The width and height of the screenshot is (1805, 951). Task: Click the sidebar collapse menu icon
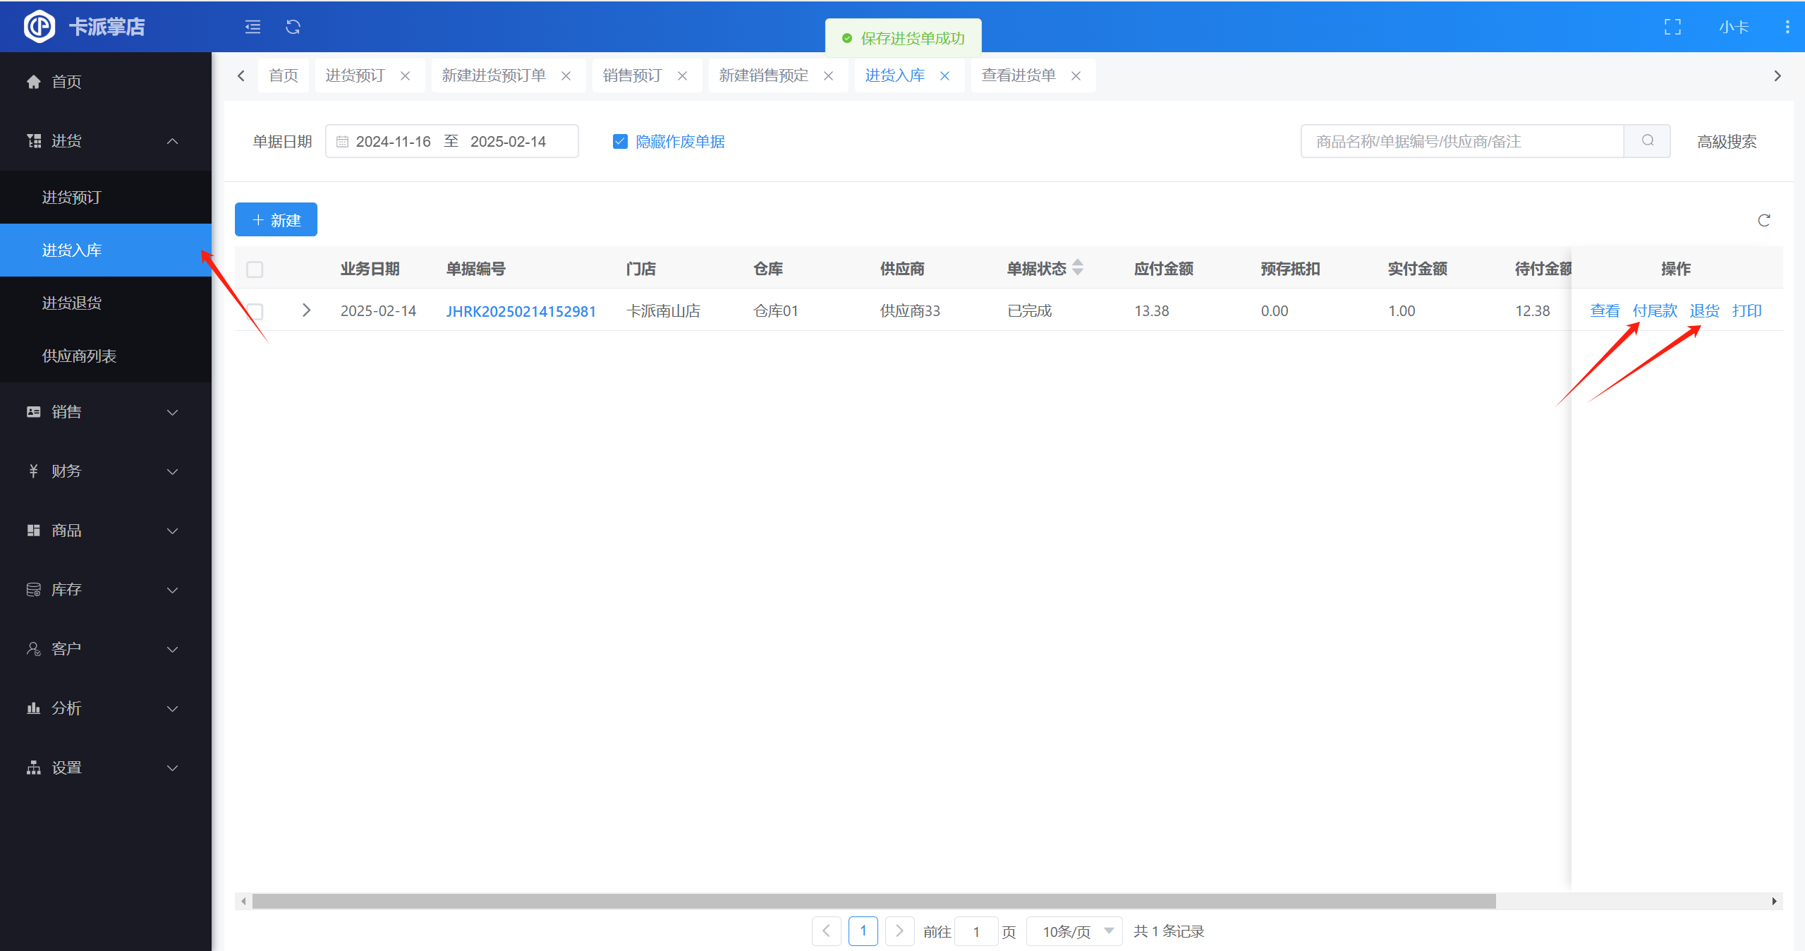(x=253, y=27)
